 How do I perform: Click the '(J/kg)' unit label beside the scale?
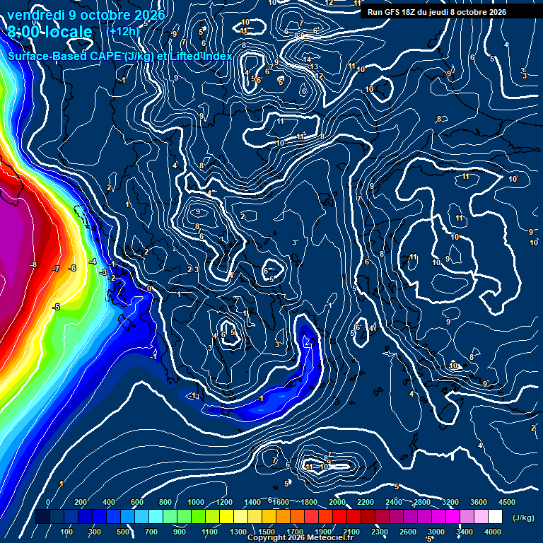[523, 518]
